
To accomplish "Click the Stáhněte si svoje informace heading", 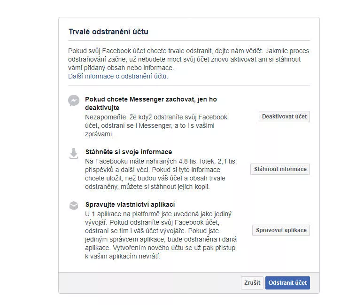I will (129, 152).
